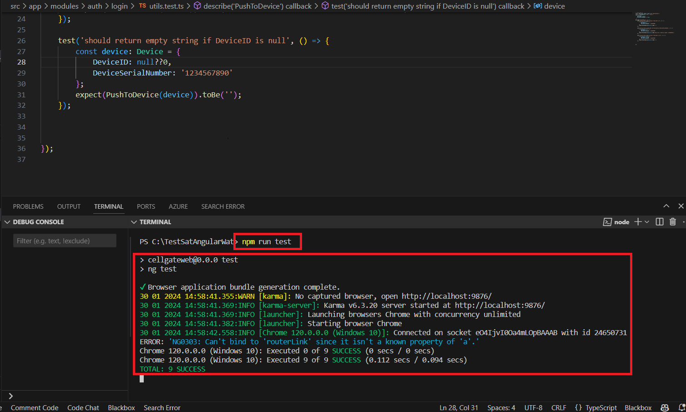Switch to the PROBLEMS tab

pos(28,206)
